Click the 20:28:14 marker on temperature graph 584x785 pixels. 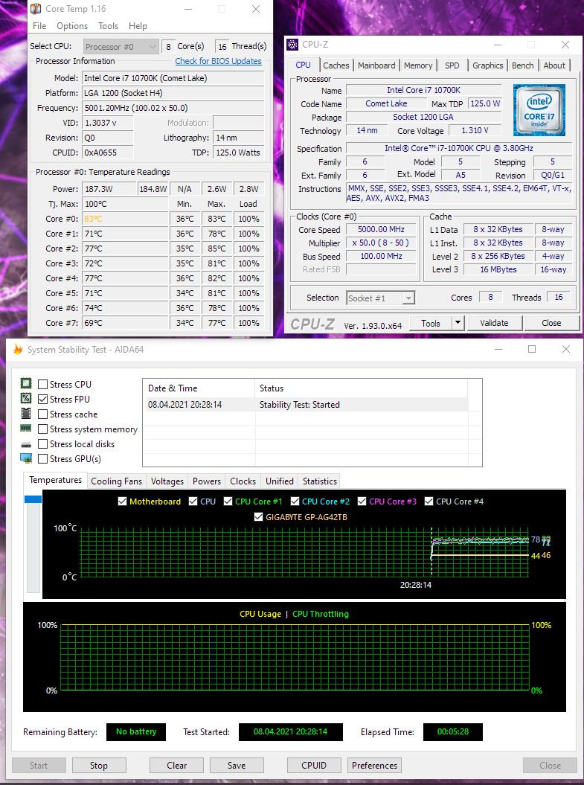click(415, 584)
